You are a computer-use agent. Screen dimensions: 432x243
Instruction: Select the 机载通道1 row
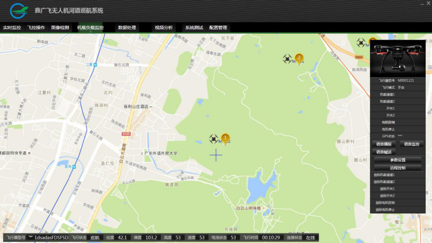coord(398,94)
